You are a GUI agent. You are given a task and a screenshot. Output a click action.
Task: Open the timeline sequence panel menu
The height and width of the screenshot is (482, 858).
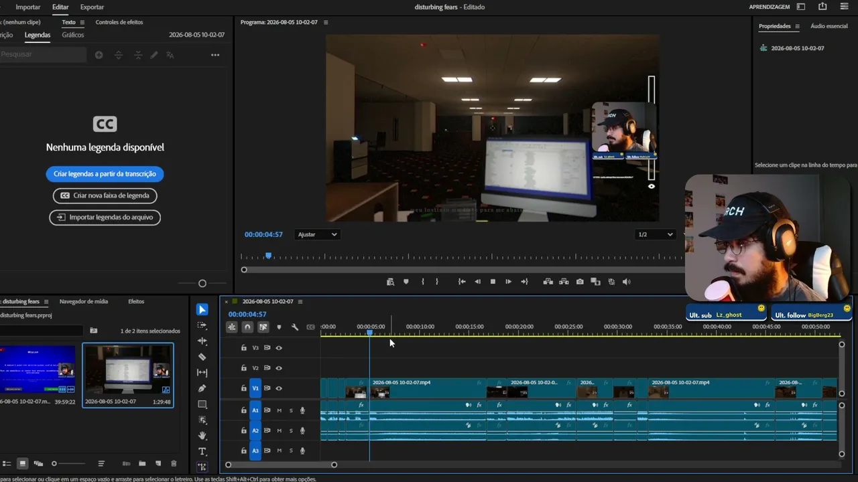(300, 301)
